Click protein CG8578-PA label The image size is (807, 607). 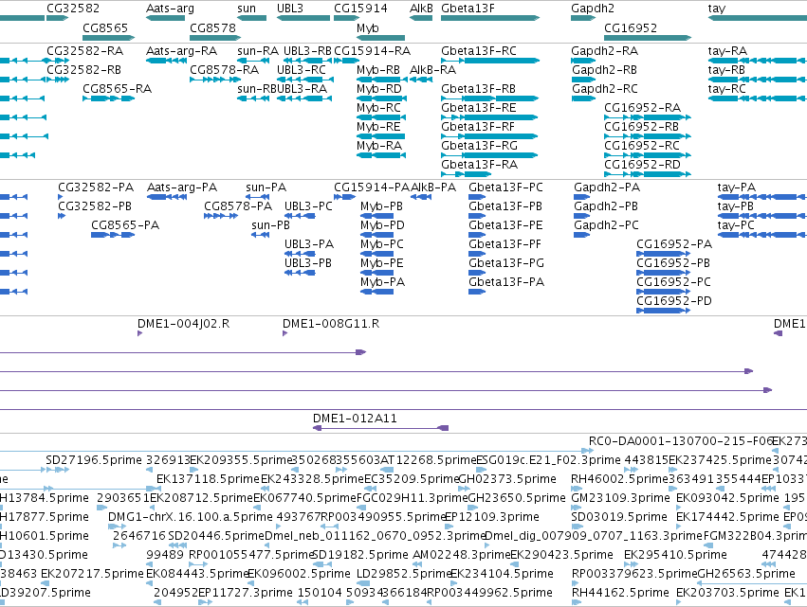(238, 206)
